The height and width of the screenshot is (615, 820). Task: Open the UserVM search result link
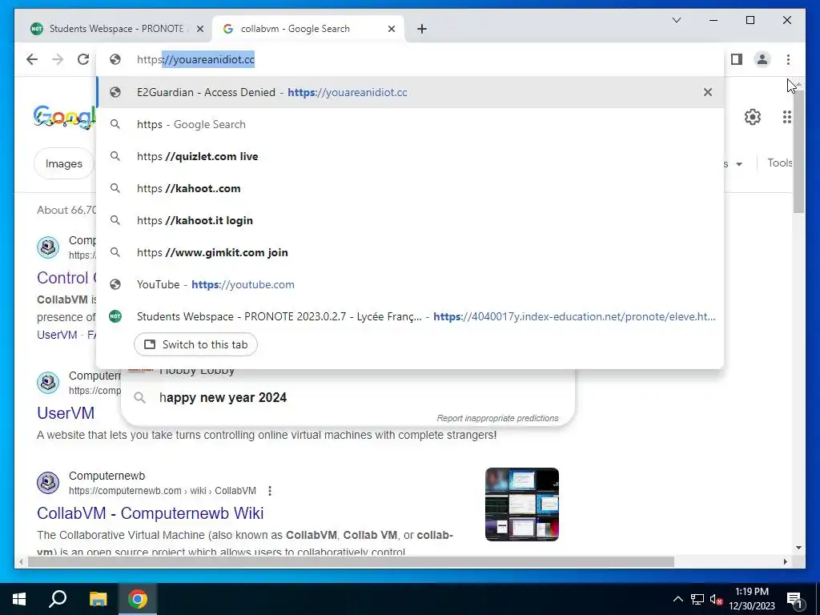pyautogui.click(x=66, y=412)
